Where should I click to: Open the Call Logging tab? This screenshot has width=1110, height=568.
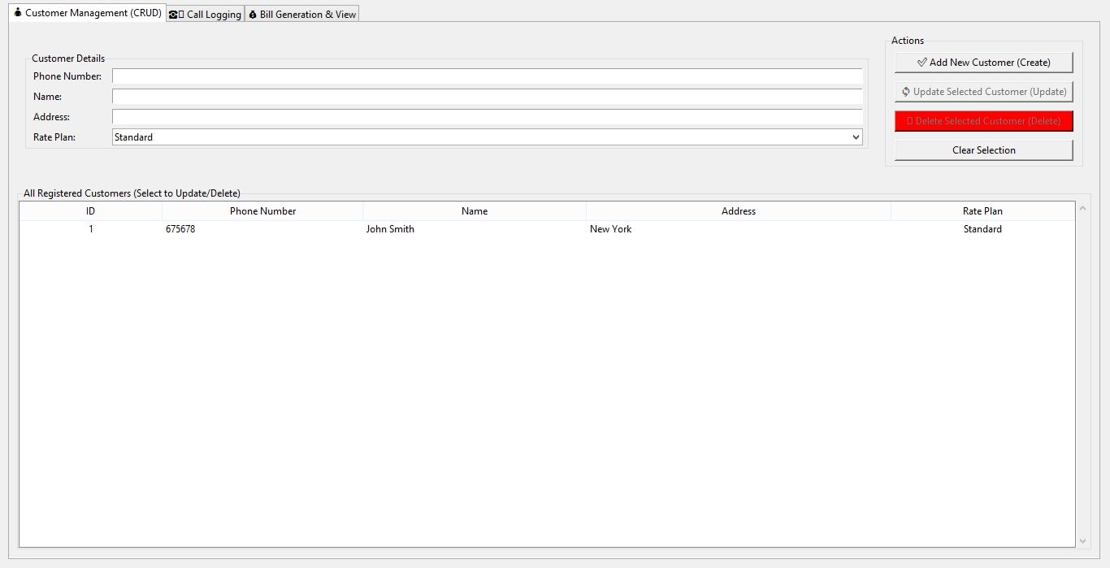click(206, 15)
